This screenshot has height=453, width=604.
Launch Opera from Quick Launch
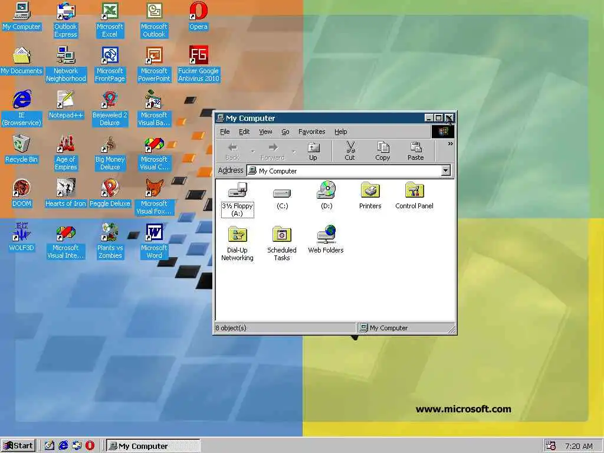tap(90, 445)
